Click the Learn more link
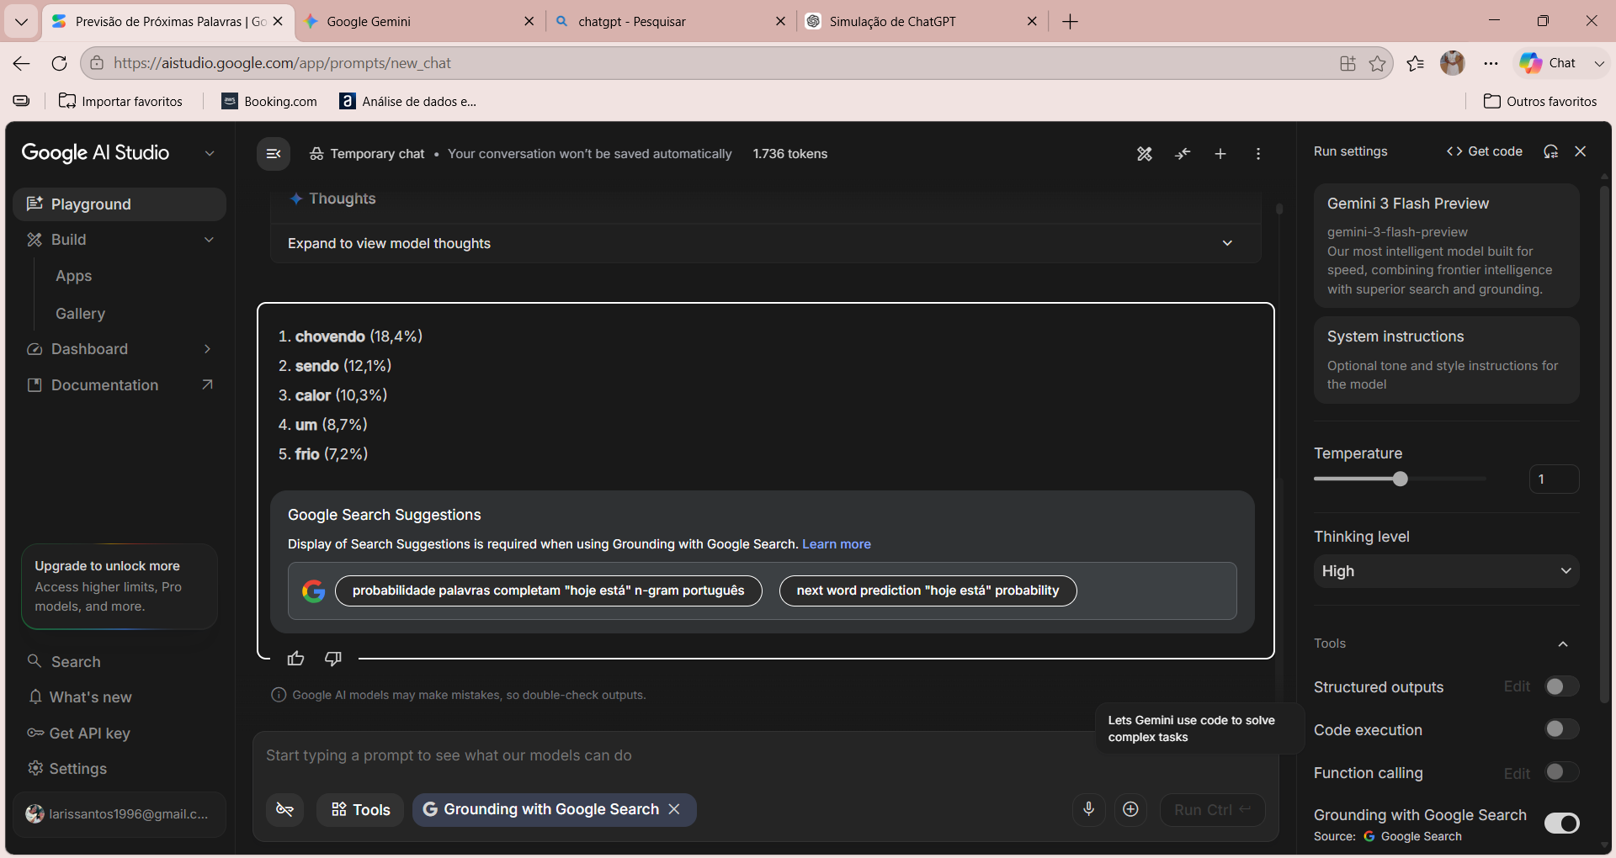 click(837, 544)
